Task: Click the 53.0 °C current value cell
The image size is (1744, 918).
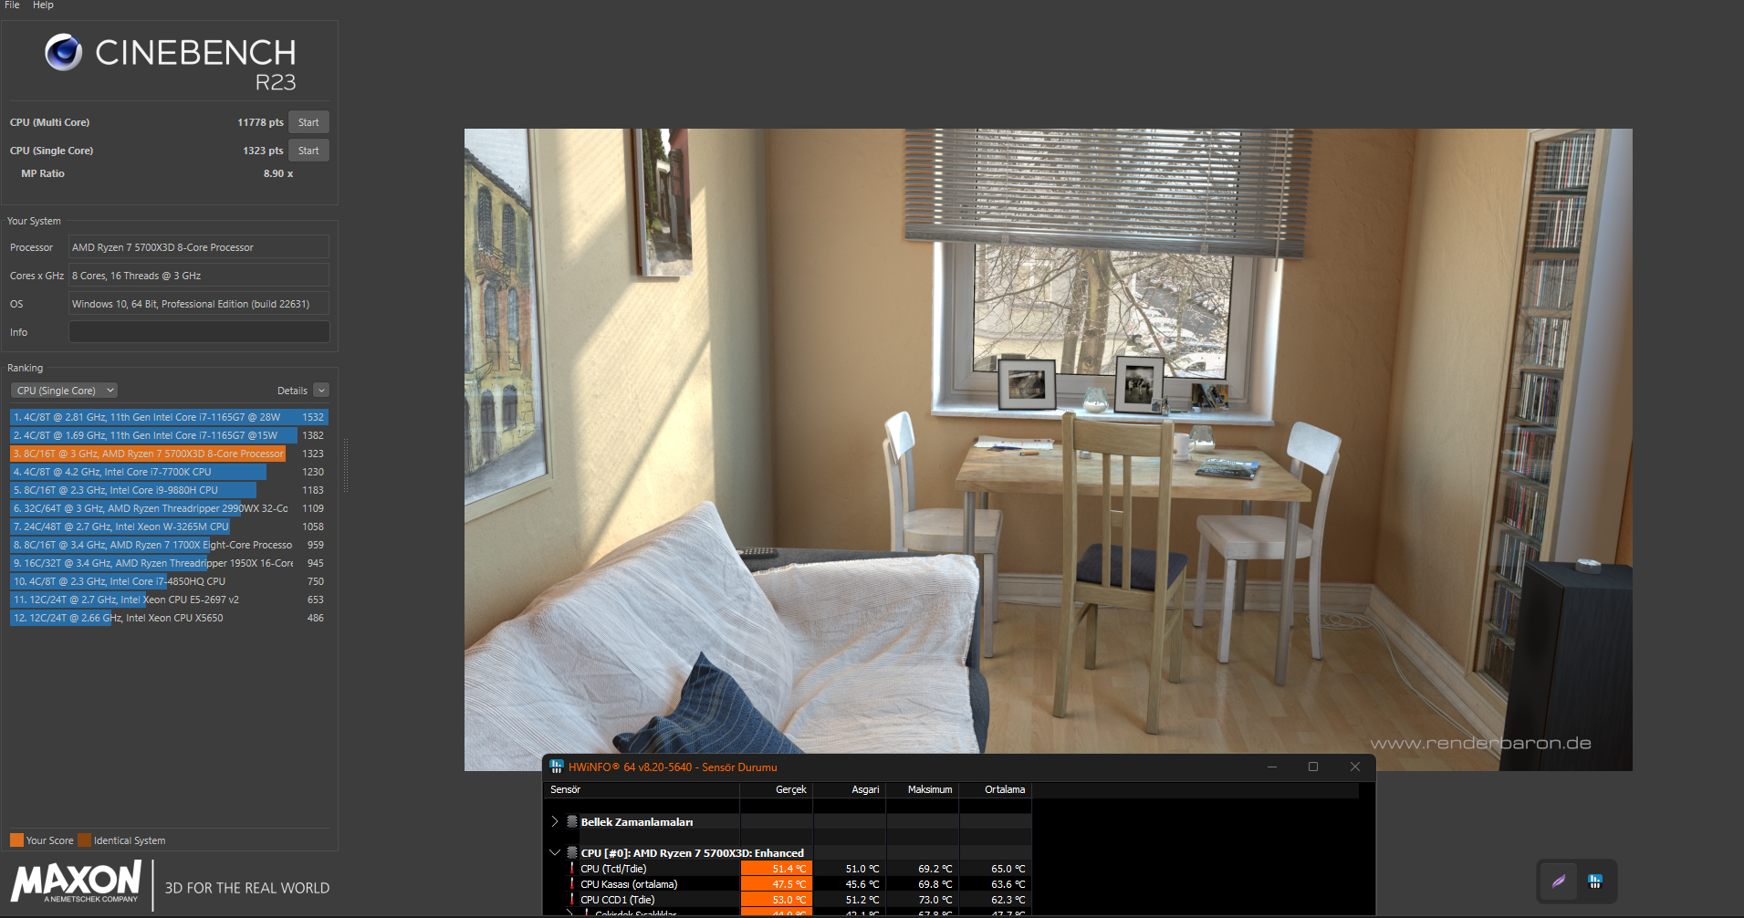Action: [777, 900]
